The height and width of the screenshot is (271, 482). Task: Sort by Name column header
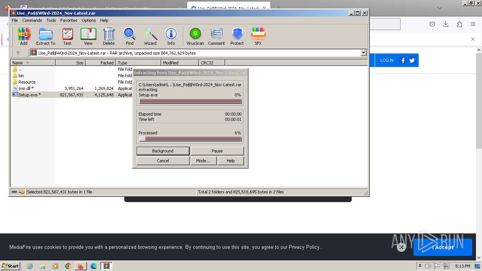point(33,63)
